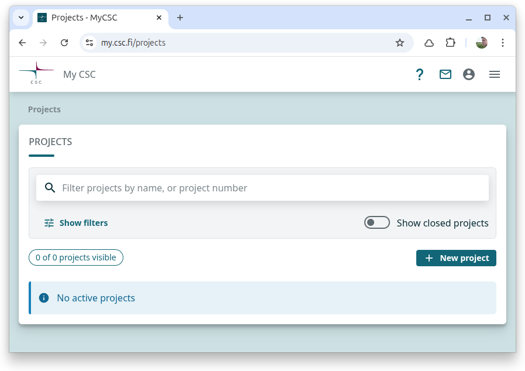Click the search magnifier icon
525x371 pixels.
[x=50, y=188]
